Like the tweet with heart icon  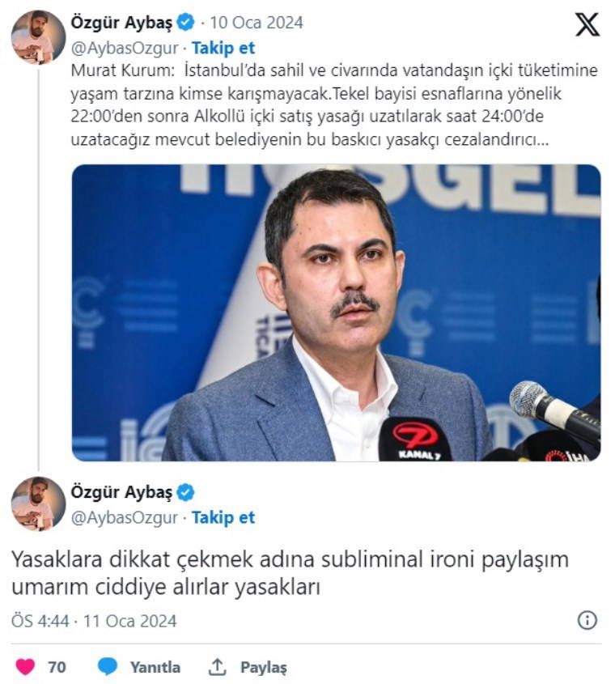pos(25,666)
